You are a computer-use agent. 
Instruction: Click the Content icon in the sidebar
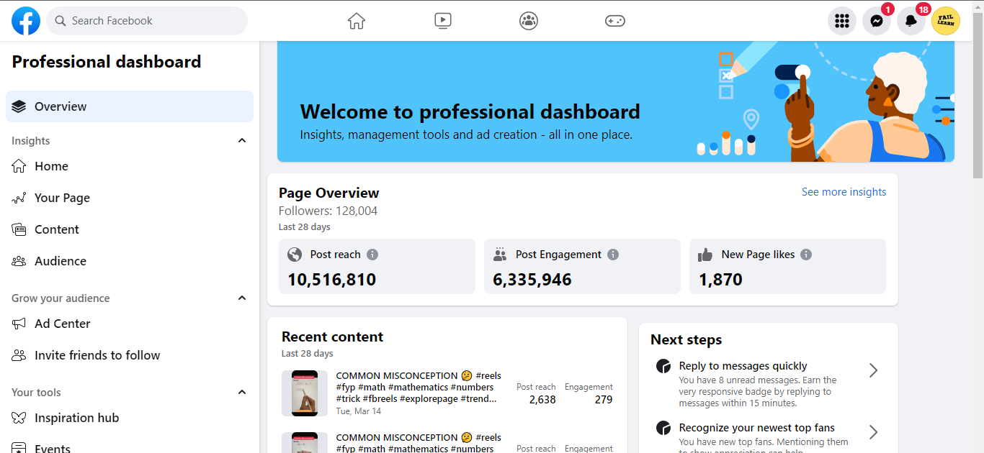(x=19, y=229)
